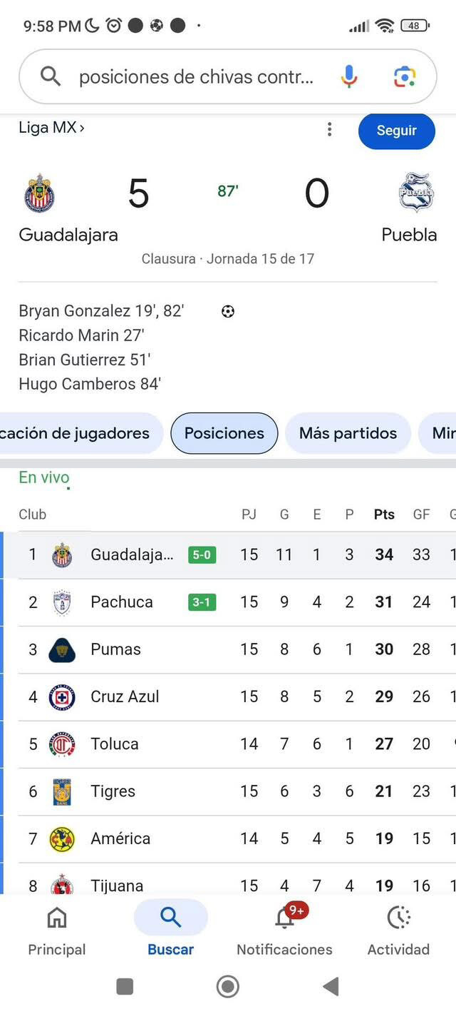Select Cruz Azul in the table
456x1014 pixels.
point(125,696)
